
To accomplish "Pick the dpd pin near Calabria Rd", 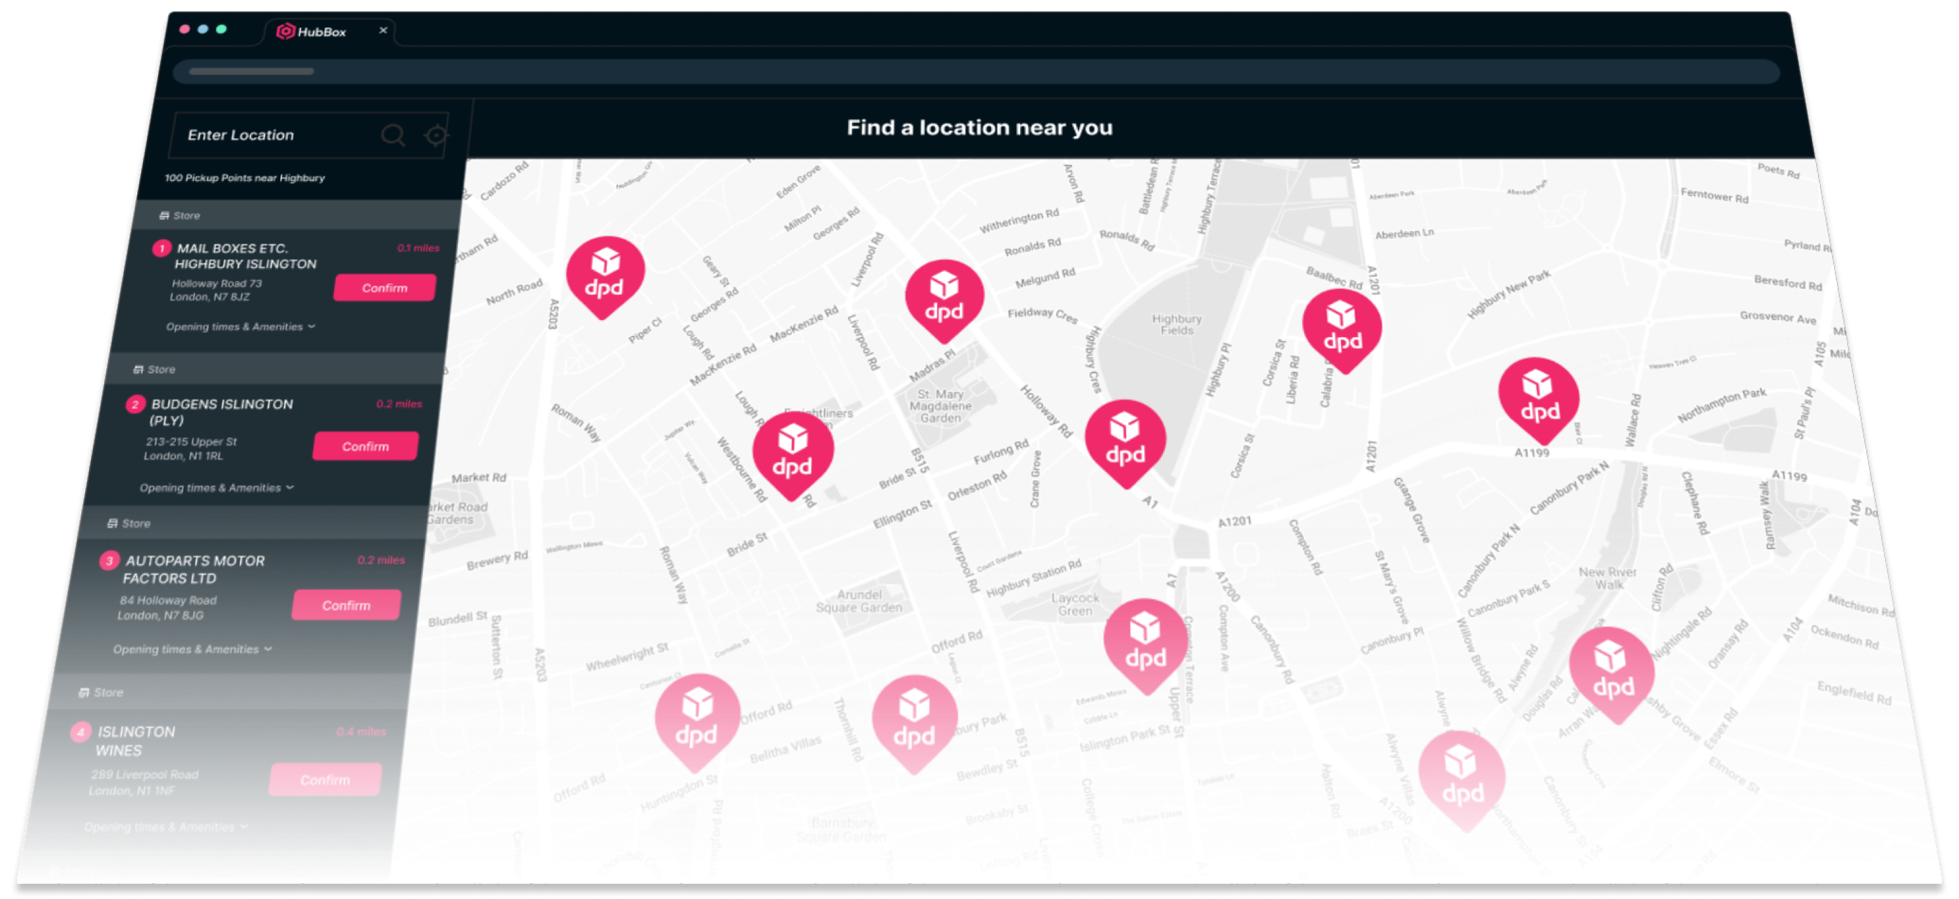I will 1342,331.
